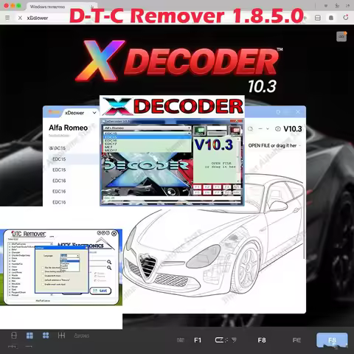
Task: Select Peugeot/Citroen in DTC Remover tree
Action: tap(18, 292)
